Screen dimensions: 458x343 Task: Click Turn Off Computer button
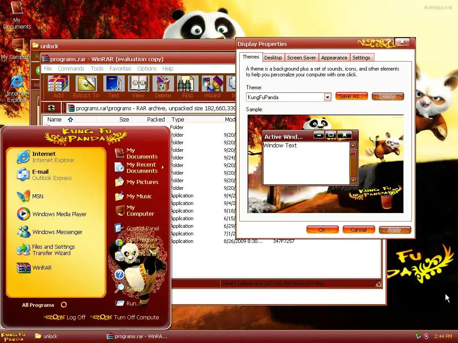pyautogui.click(x=125, y=317)
